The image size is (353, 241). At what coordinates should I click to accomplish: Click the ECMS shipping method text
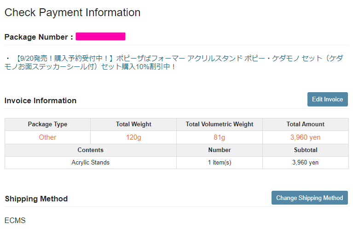tap(15, 221)
